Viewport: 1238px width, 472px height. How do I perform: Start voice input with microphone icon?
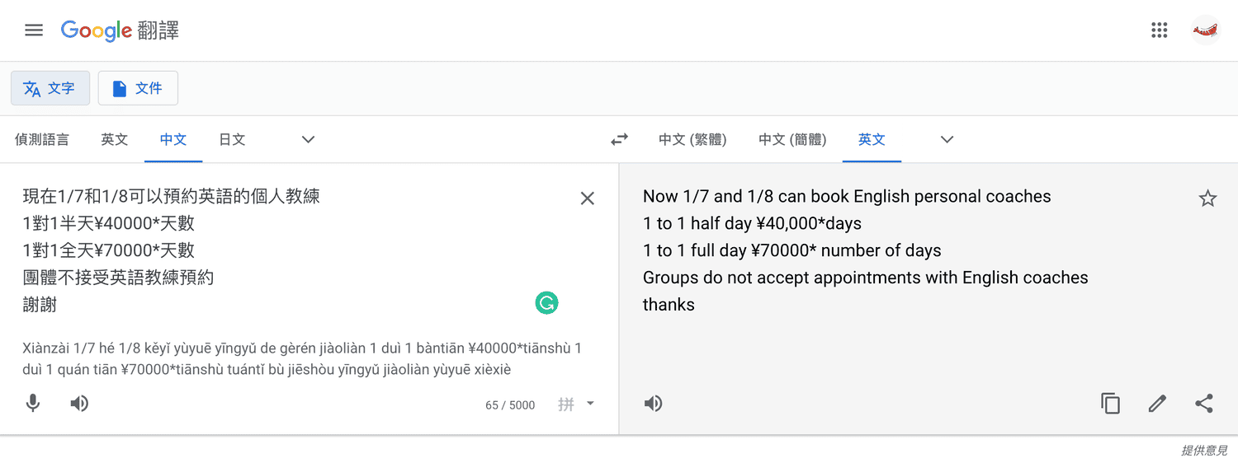point(33,404)
